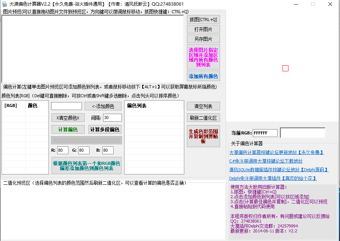The width and height of the screenshot is (340, 241).
Task: Select the R value field
Action: [63, 150]
